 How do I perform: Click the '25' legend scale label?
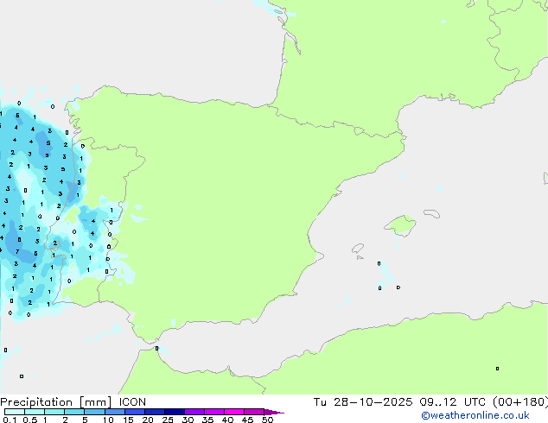click(x=168, y=420)
